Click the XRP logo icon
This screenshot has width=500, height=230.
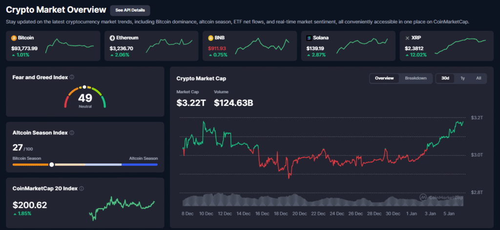pos(407,38)
